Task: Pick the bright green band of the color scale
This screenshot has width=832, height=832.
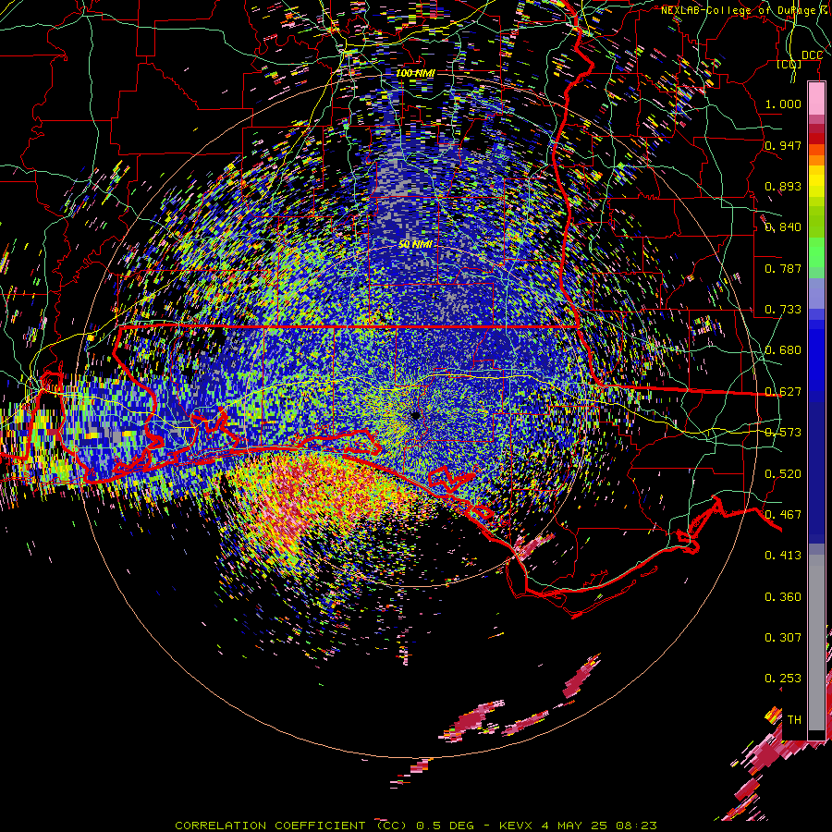Action: 816,252
